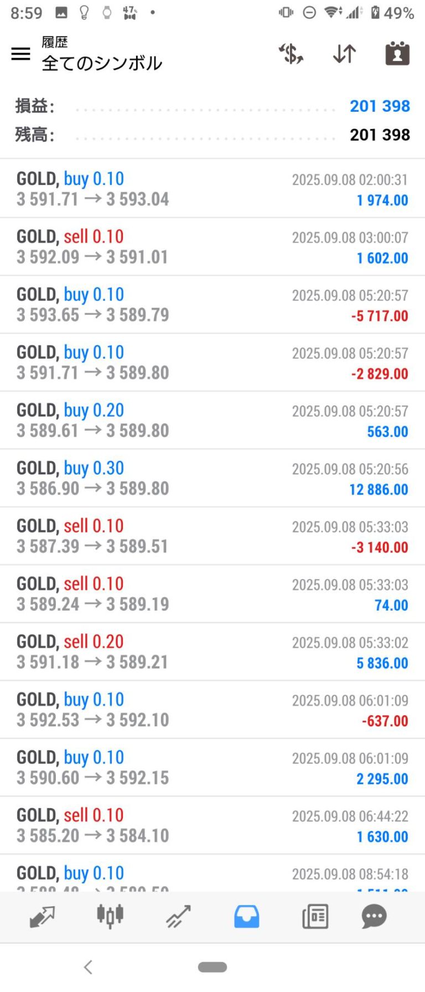Open the News tab

(315, 916)
